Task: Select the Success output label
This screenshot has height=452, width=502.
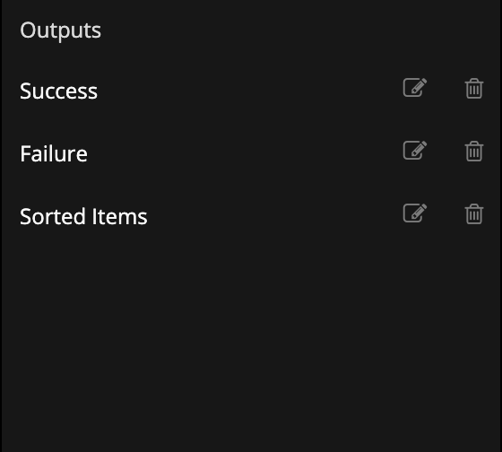Action: pos(58,91)
